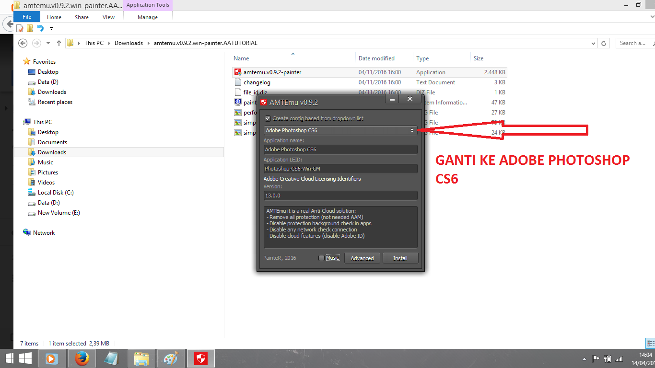The image size is (655, 368).
Task: Open Local Disk (C:) drive
Action: (x=56, y=193)
